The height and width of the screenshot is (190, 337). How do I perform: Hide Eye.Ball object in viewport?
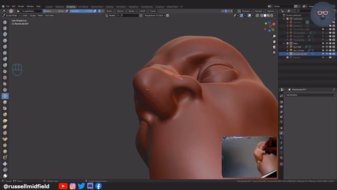326,47
